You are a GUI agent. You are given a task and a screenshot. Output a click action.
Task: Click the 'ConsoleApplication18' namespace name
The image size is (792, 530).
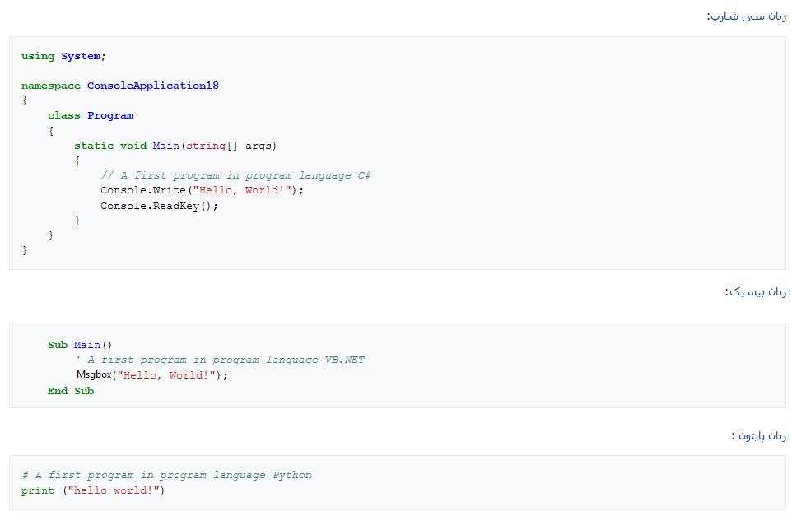(x=153, y=86)
